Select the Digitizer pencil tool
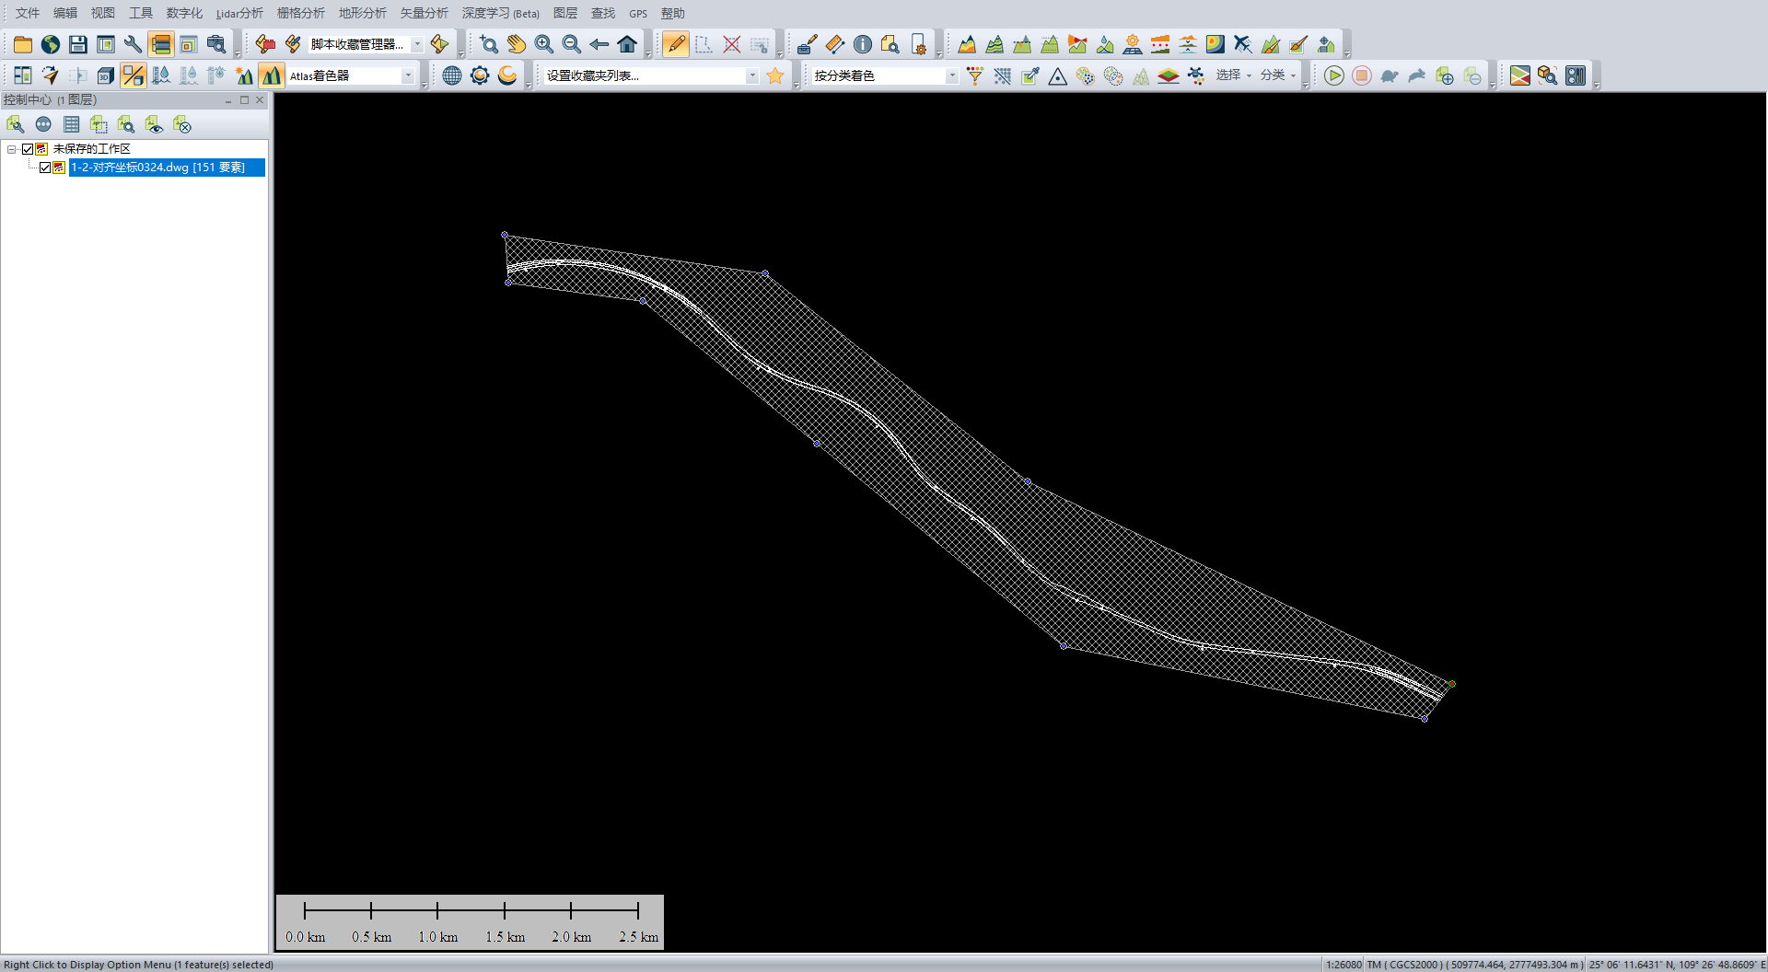This screenshot has width=1768, height=972. tap(675, 44)
